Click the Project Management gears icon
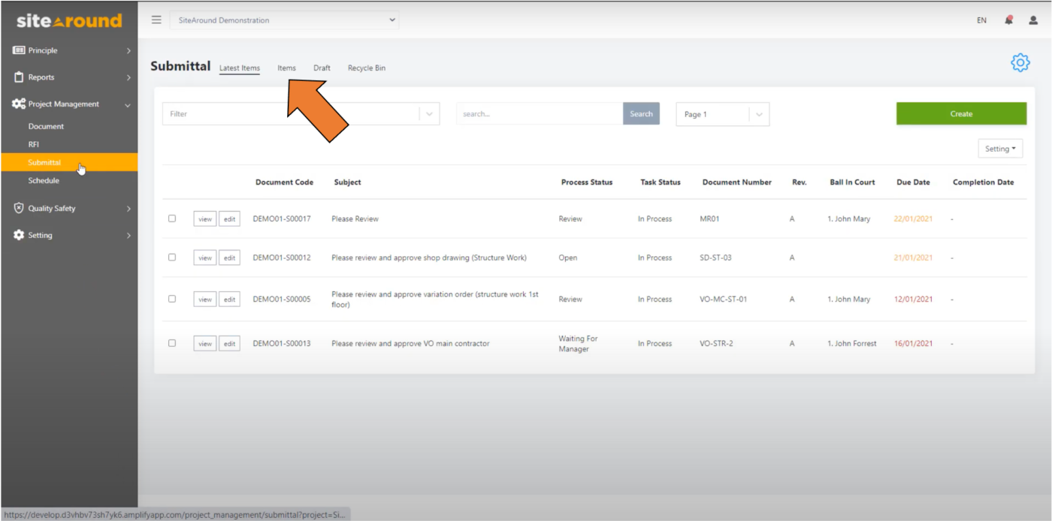Image resolution: width=1052 pixels, height=521 pixels. click(x=19, y=104)
